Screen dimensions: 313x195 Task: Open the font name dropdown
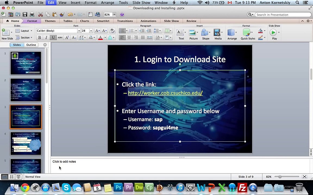coord(79,31)
